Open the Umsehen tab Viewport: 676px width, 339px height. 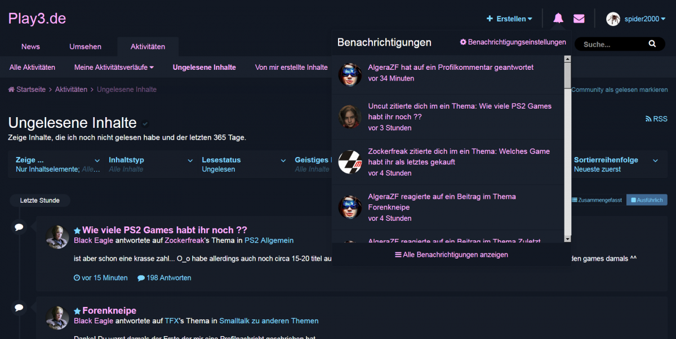85,47
